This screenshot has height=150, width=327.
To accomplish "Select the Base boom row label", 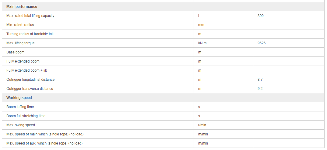I will [16, 52].
